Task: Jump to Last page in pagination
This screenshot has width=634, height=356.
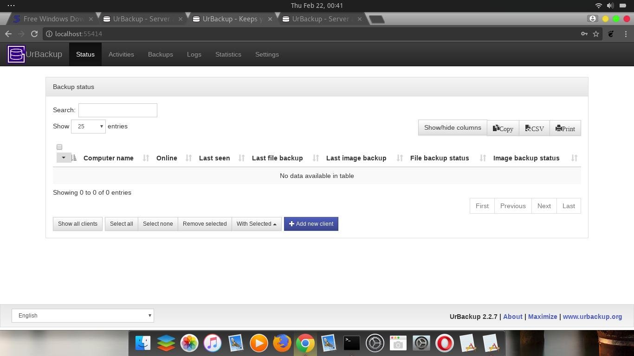Action: click(x=569, y=206)
